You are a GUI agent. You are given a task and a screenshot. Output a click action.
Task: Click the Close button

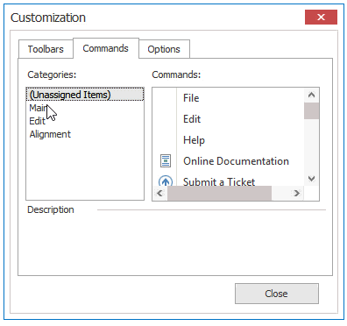click(277, 294)
